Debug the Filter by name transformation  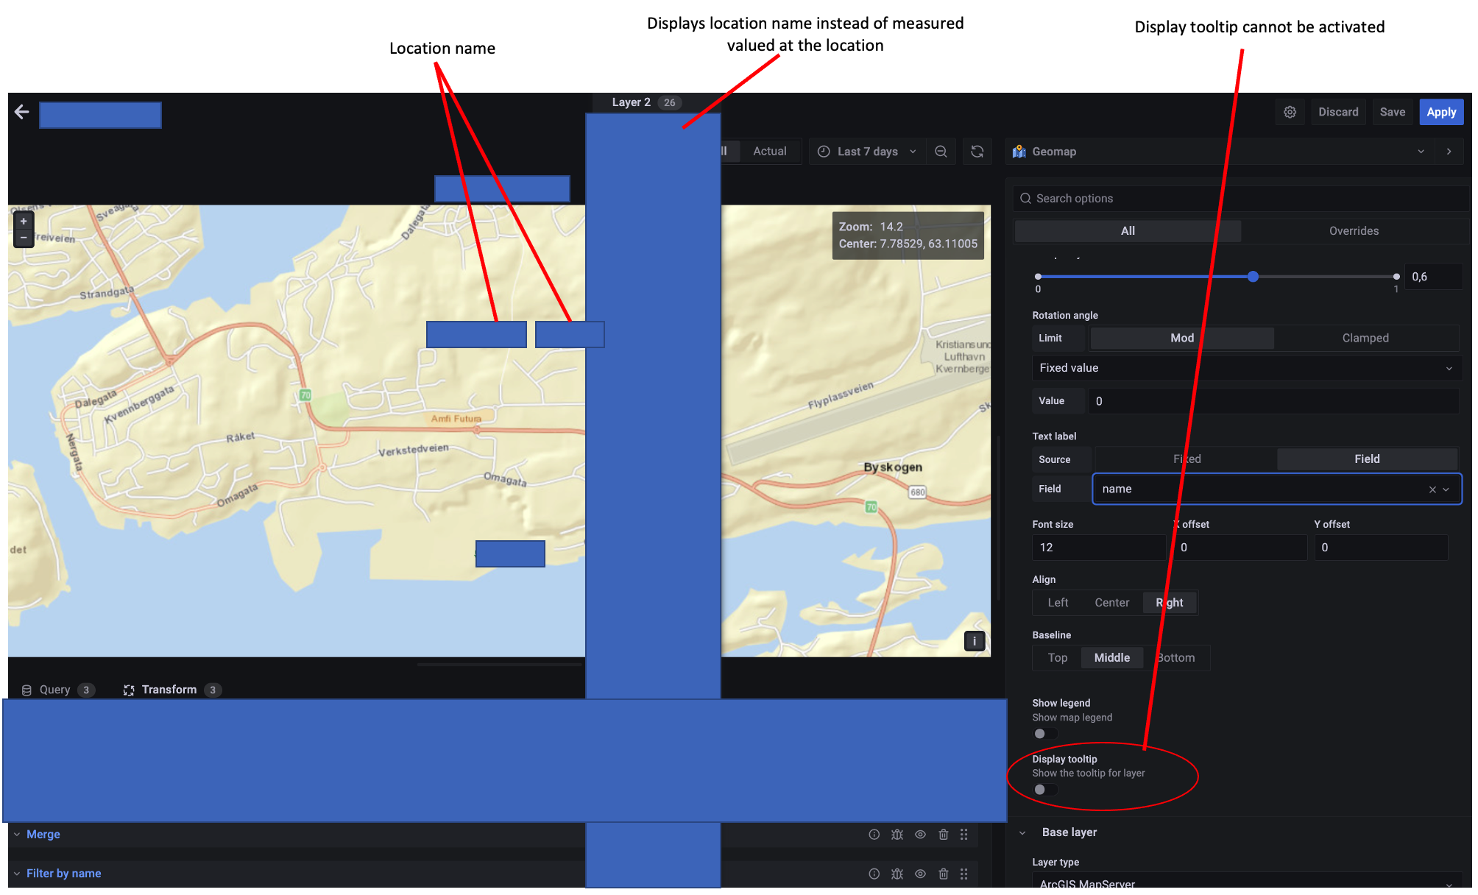[x=897, y=874]
